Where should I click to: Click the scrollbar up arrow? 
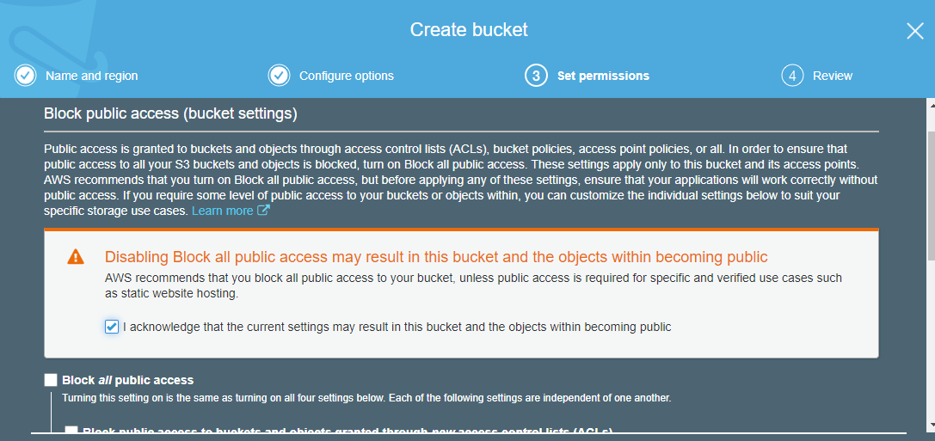[930, 106]
